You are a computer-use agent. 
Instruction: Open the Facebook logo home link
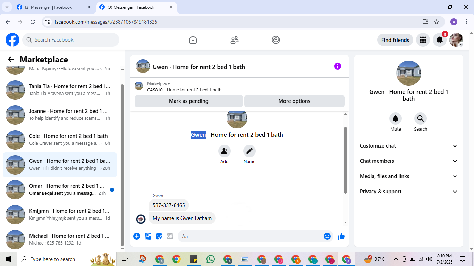(12, 40)
